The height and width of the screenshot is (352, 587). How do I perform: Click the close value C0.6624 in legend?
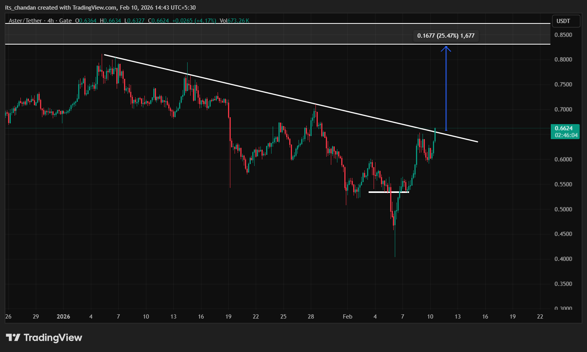[x=159, y=21]
